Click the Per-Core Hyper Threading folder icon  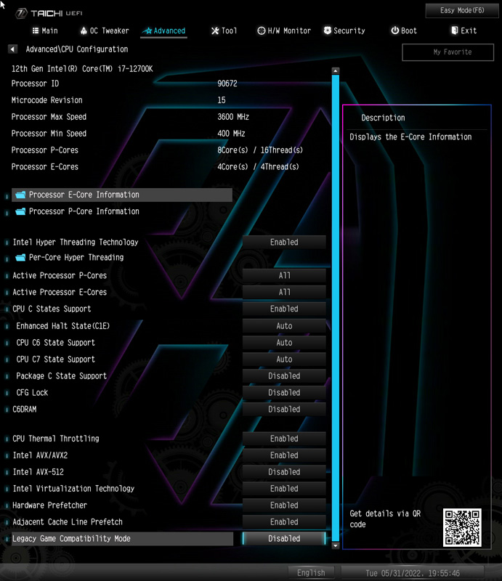pyautogui.click(x=20, y=257)
